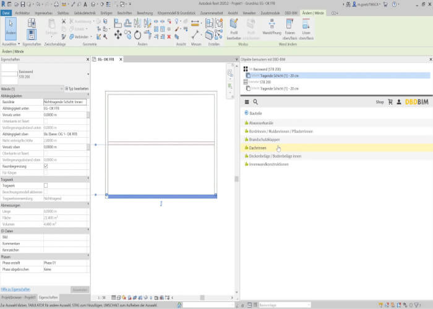The height and width of the screenshot is (309, 433).
Task: Click the Shop link in DBD-BIM
Action: coord(380,102)
